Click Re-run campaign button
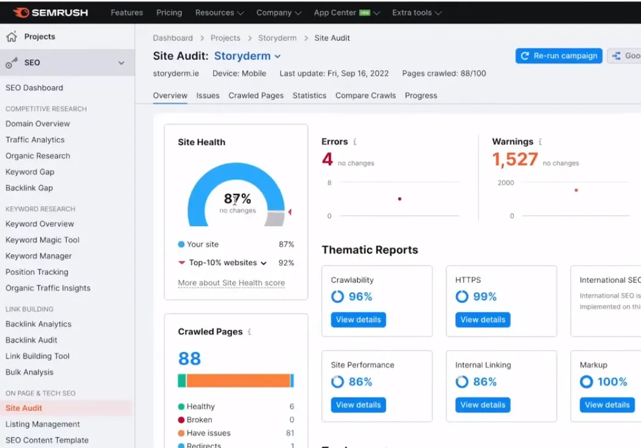 [x=559, y=56]
